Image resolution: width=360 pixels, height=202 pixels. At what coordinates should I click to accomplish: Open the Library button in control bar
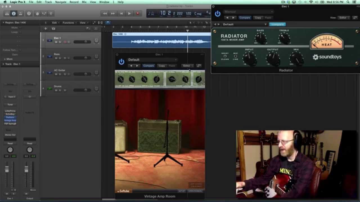7,13
